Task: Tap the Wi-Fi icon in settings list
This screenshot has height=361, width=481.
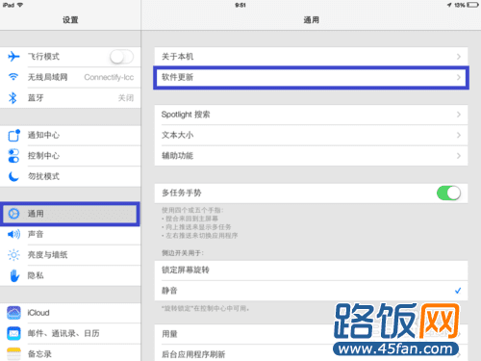Action: point(13,77)
